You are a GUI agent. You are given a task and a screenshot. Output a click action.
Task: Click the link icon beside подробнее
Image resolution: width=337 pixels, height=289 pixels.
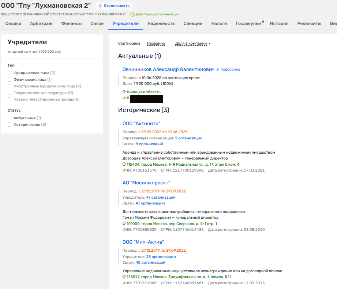(218, 69)
